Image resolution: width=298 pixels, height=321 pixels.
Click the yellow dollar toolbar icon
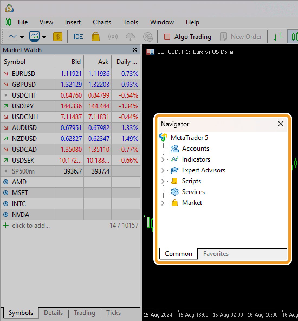(58, 37)
